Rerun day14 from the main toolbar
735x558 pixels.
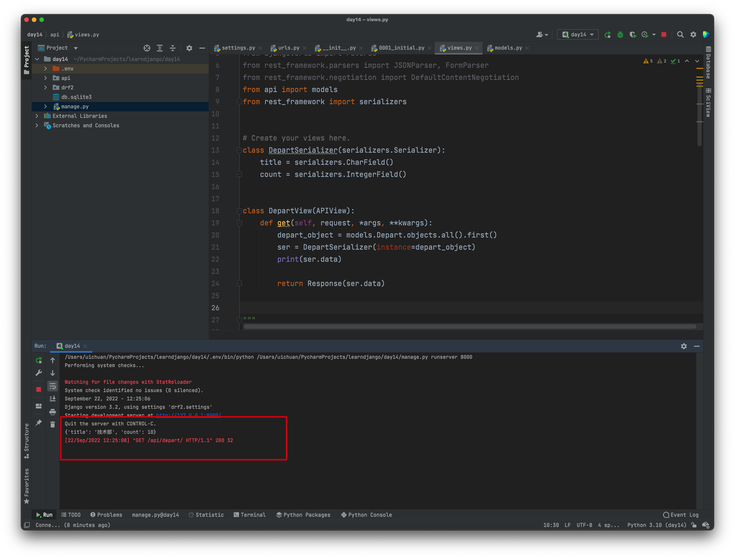tap(608, 34)
